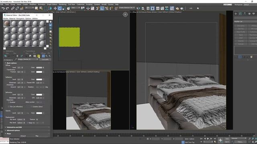The image size is (257, 144).
Task: Toggle the Thin (no refraction) checkbox
Action: pyautogui.click(x=8, y=107)
